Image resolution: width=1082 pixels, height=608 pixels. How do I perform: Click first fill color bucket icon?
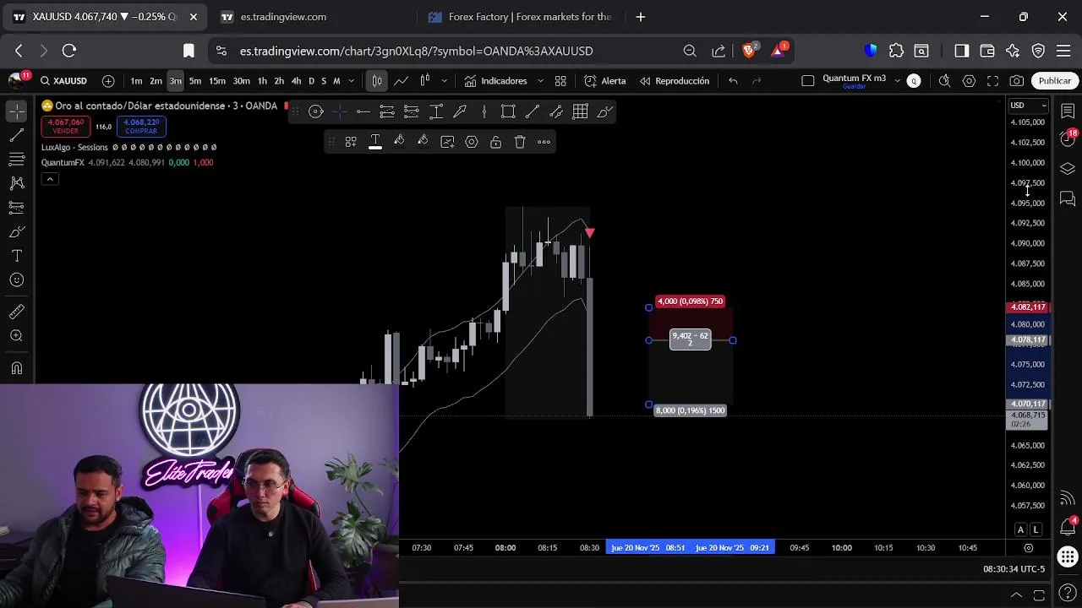399,142
